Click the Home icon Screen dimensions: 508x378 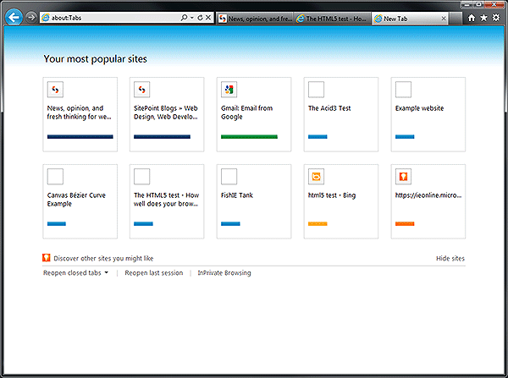tap(472, 18)
